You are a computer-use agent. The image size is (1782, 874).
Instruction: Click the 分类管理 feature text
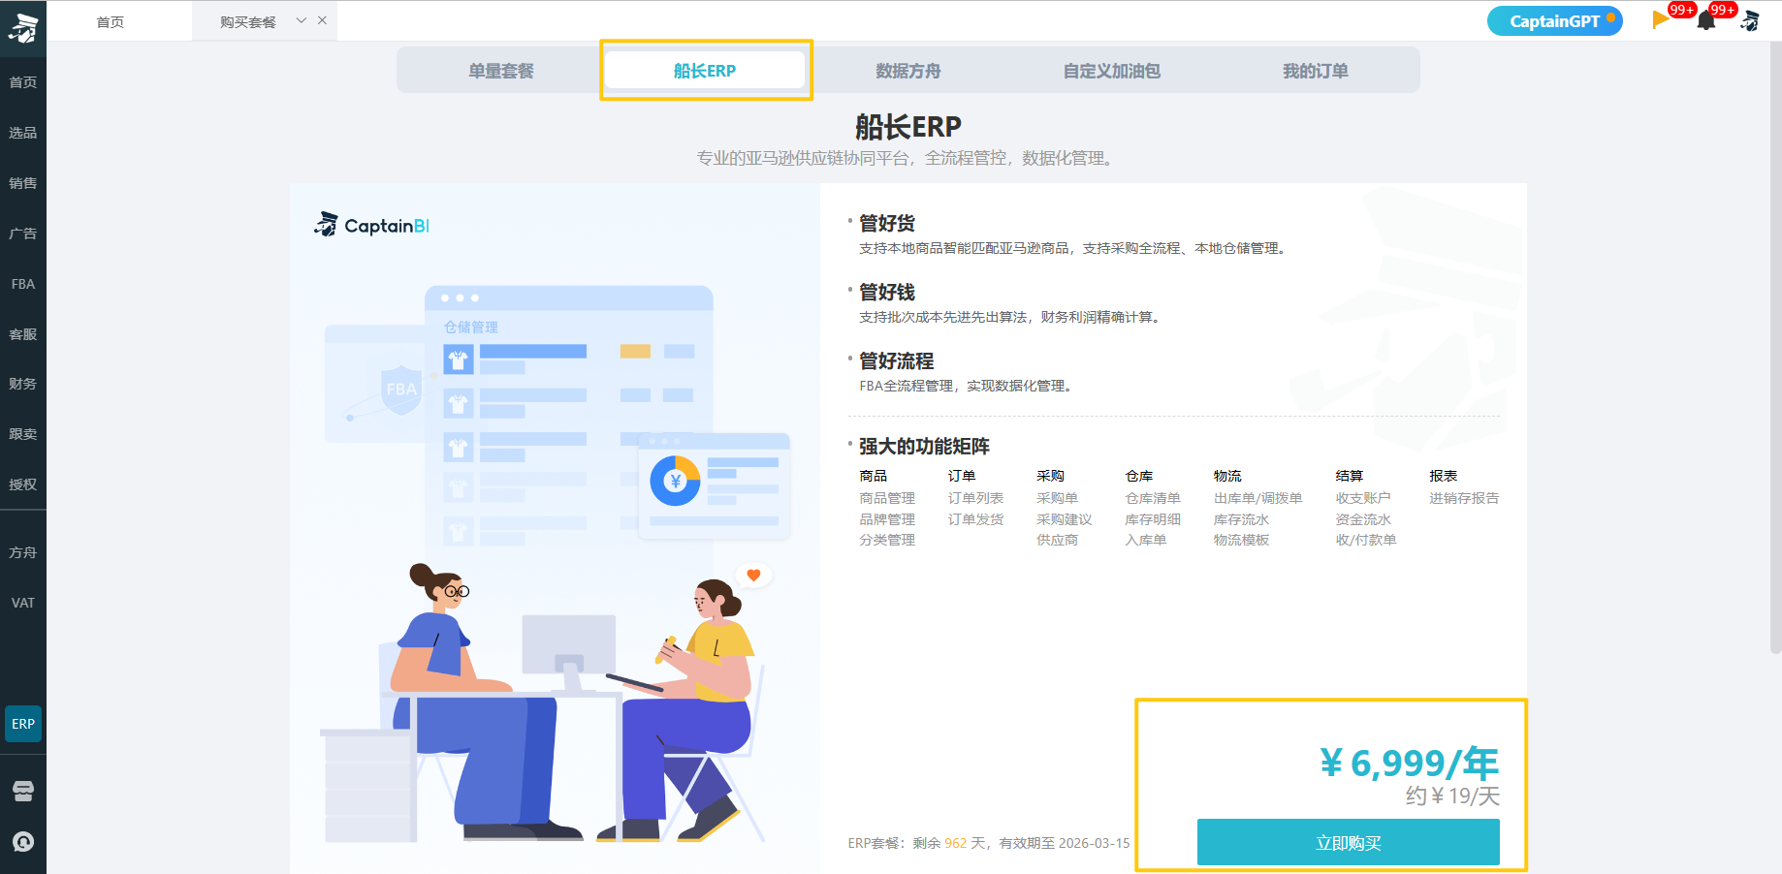pyautogui.click(x=887, y=540)
